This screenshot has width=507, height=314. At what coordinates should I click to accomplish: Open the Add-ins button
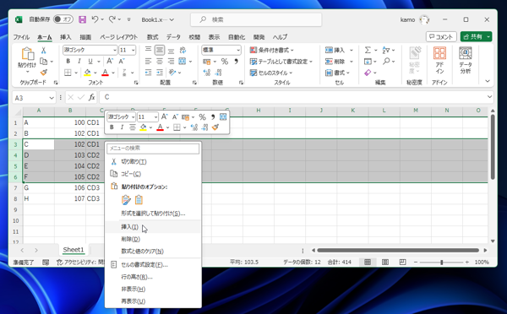pyautogui.click(x=439, y=60)
